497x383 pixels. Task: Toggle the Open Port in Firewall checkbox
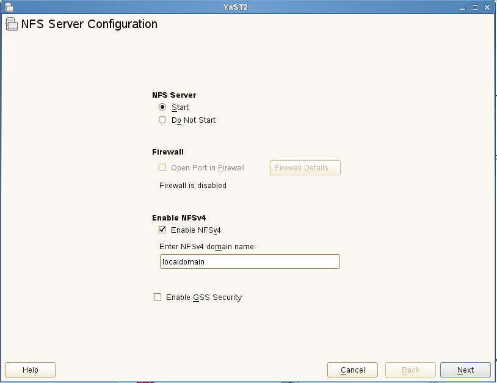click(x=162, y=167)
